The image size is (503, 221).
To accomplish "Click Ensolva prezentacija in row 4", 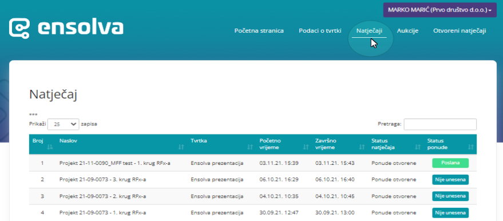I will (x=217, y=212).
